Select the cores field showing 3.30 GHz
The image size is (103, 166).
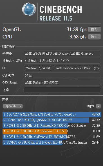click(62, 61)
